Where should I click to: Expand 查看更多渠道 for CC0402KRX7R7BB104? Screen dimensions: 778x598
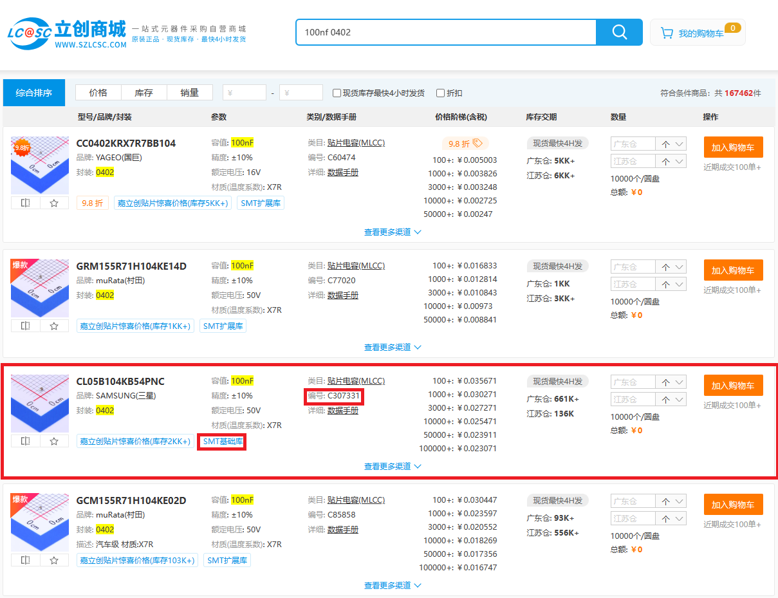coord(393,232)
